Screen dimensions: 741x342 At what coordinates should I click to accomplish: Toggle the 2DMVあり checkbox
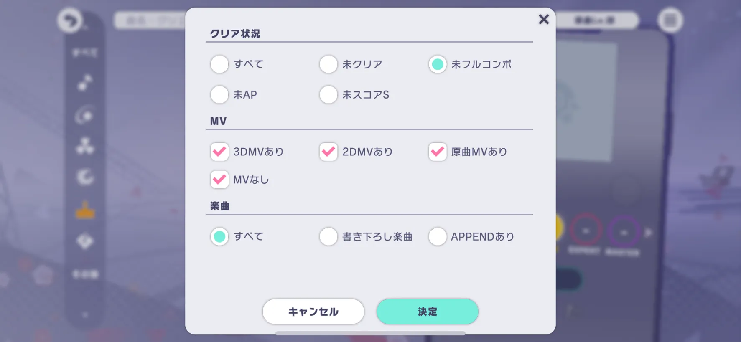(x=328, y=152)
